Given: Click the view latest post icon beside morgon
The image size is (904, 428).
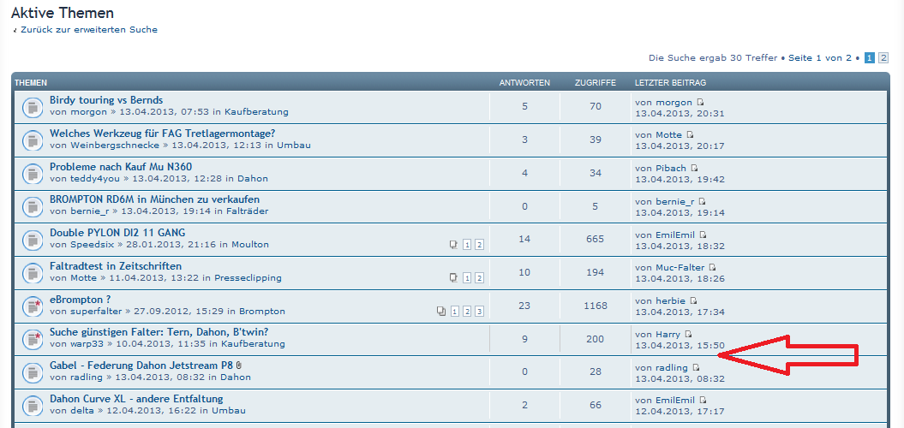Looking at the screenshot, I should [699, 103].
